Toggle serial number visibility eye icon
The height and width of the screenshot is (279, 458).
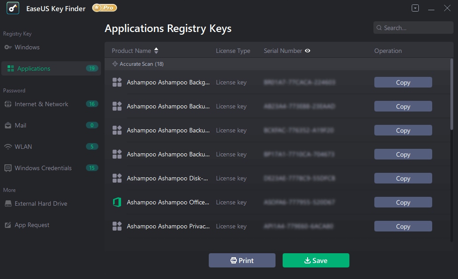308,51
